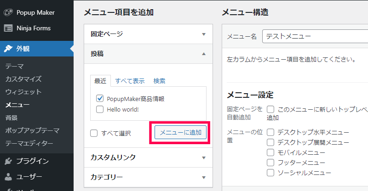Check the Hello world! post checkbox

(x=100, y=109)
